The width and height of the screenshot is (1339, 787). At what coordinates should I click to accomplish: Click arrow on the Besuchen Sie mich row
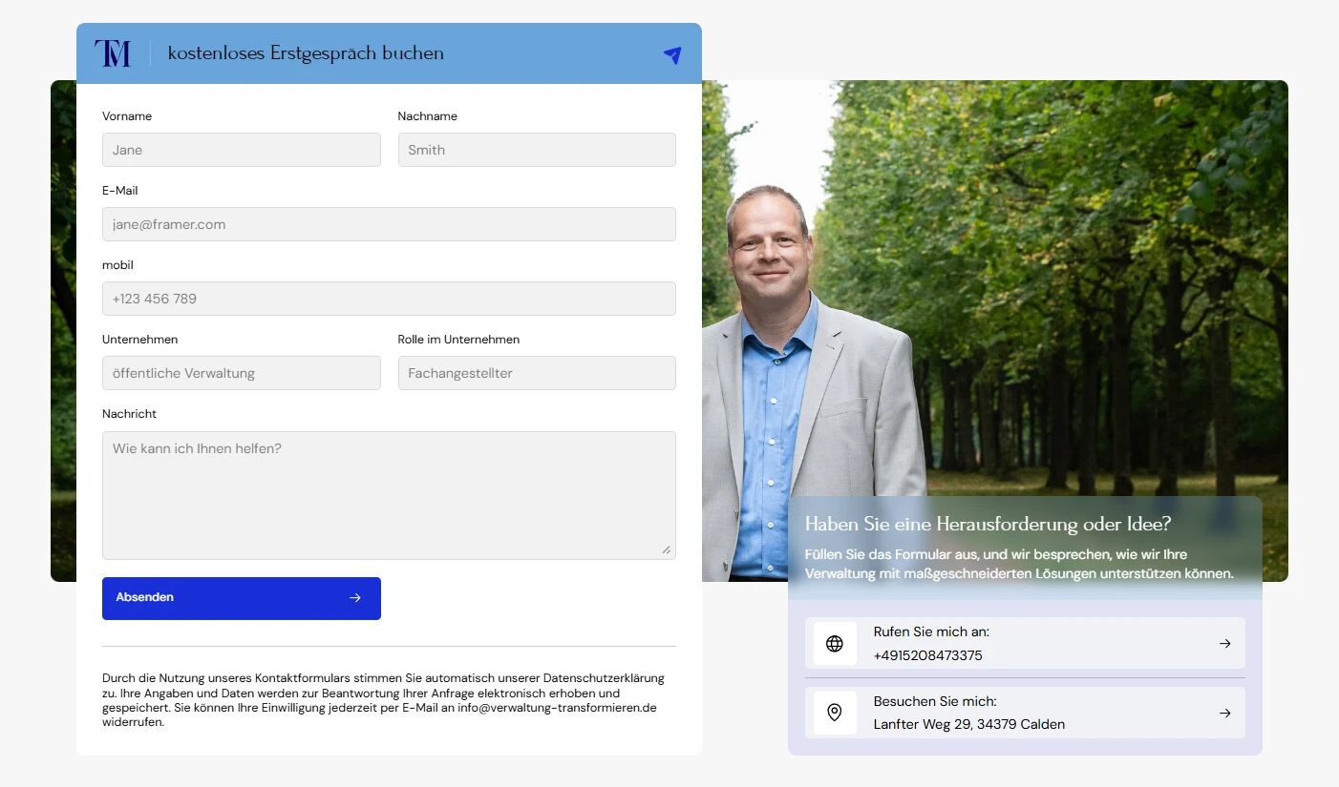[1225, 713]
